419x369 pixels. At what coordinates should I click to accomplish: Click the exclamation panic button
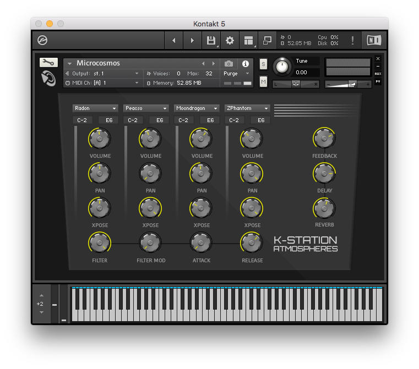[352, 40]
